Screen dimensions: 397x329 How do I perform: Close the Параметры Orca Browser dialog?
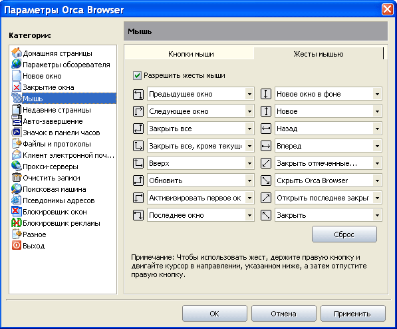click(388, 9)
